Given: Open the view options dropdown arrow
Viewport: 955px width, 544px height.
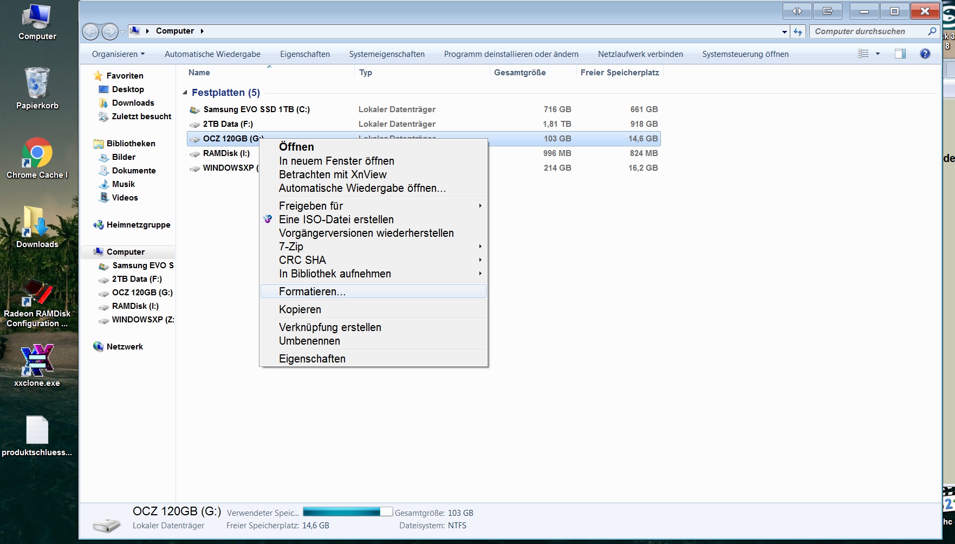Looking at the screenshot, I should [878, 54].
